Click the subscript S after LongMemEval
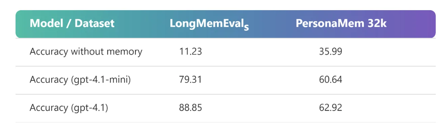443x140 pixels. click(246, 27)
